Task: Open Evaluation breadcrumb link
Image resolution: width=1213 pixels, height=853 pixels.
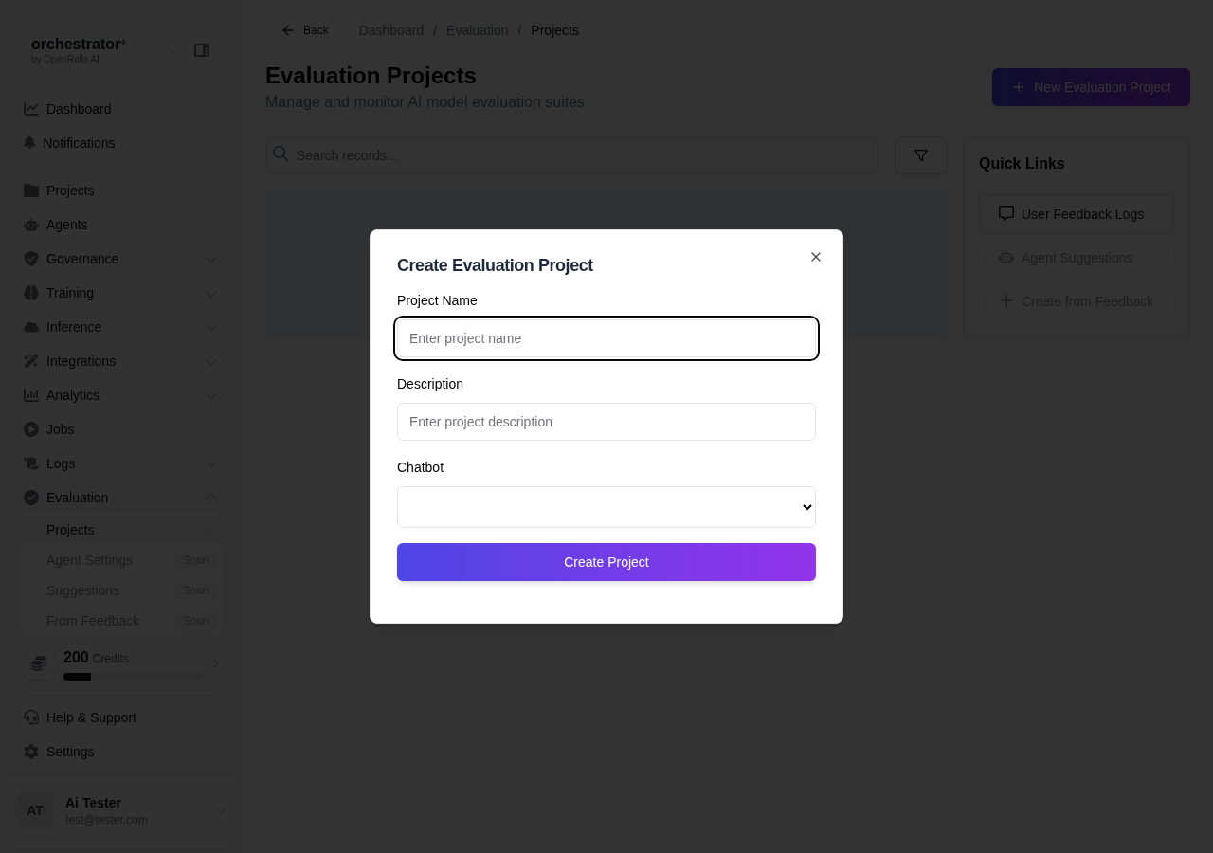Action: (x=477, y=30)
